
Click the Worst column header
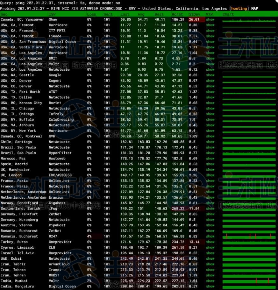tap(177, 14)
